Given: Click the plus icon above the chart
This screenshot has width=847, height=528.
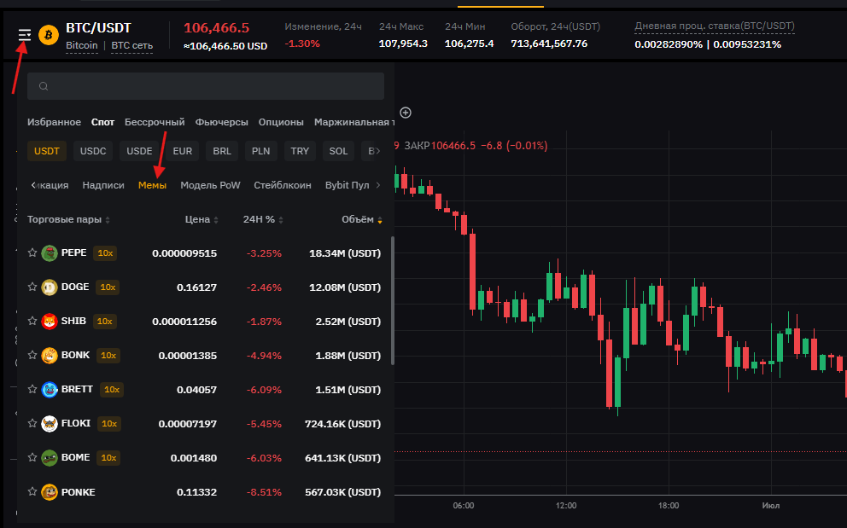Looking at the screenshot, I should point(406,113).
